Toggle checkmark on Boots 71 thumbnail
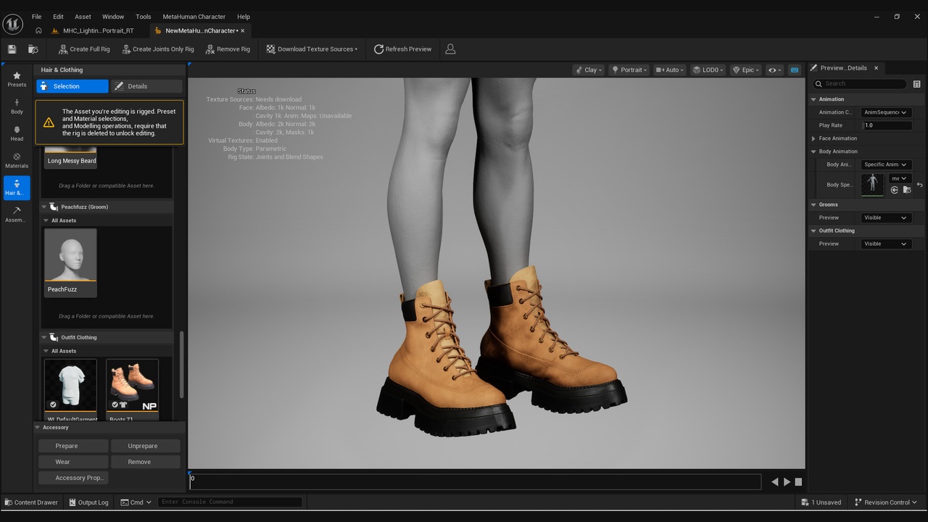Screen dimensions: 928x522 [x=115, y=405]
